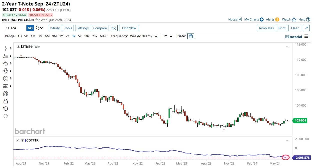Toggle visibility eye for ZTM24 series
The height and width of the screenshot is (168, 314).
[x=18, y=47]
